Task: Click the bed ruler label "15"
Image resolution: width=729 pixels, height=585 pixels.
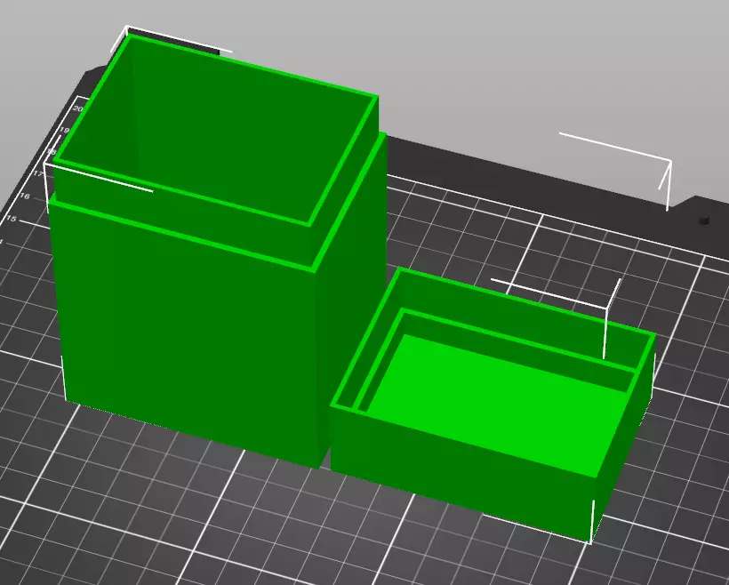Action: 12,219
